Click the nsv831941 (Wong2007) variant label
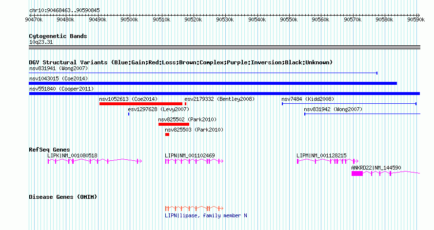 tap(59, 68)
